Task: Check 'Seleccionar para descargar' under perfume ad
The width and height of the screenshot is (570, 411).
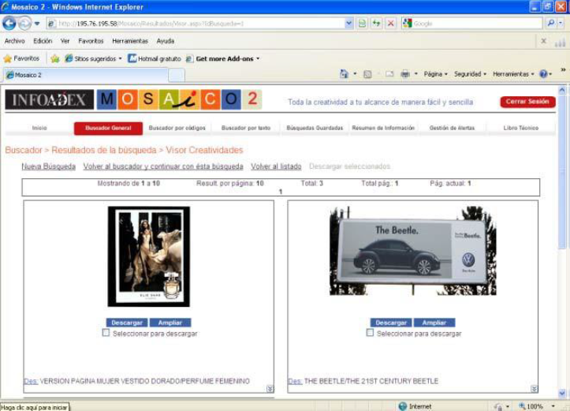Action: click(x=106, y=333)
